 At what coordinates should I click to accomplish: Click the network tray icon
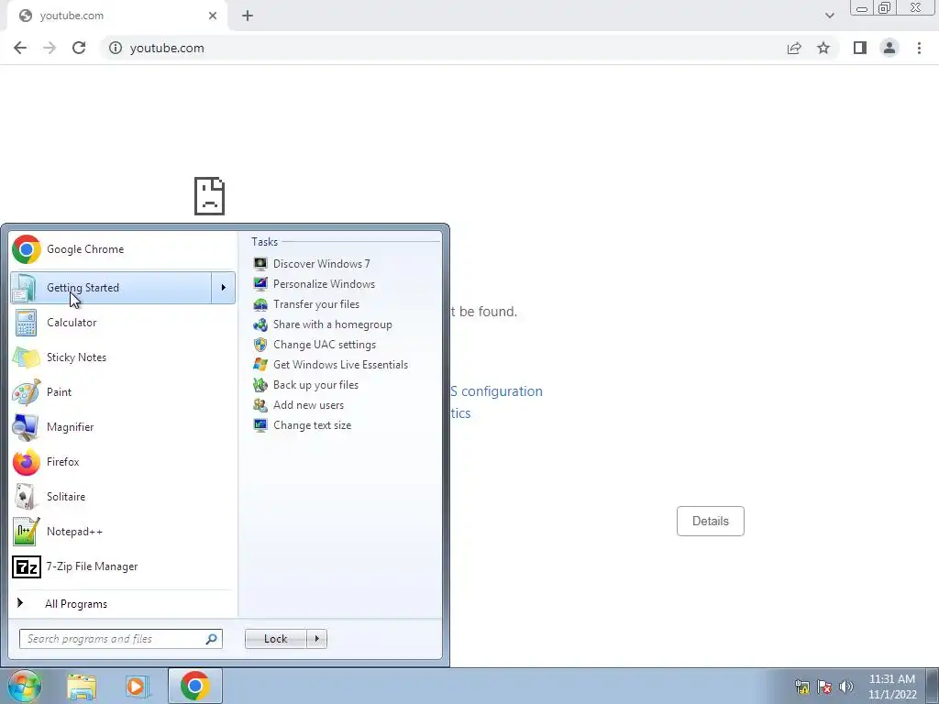coord(802,687)
